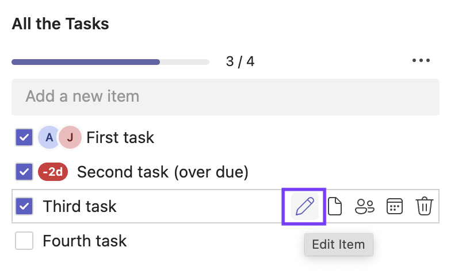Viewport: 466px width, 278px height.
Task: Click the assign people icon on Third task
Action: coord(365,206)
